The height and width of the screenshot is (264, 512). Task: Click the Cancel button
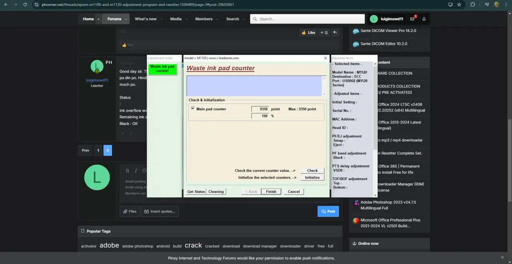[x=294, y=192]
